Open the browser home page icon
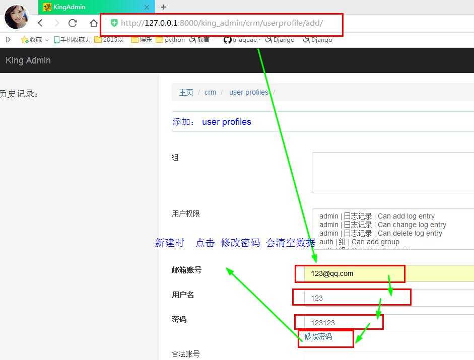Screen dimensions: 474x360 [93, 23]
